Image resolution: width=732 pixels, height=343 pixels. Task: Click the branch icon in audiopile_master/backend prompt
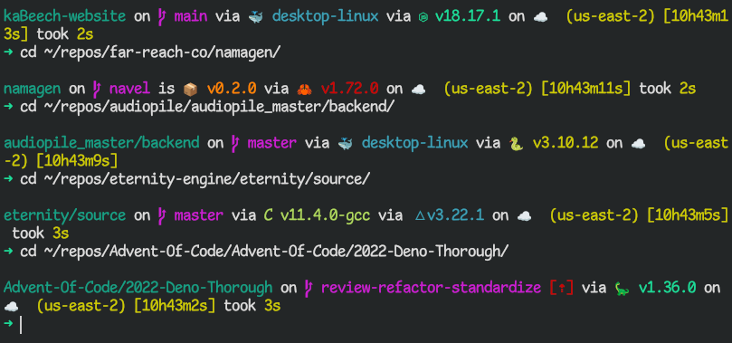tap(236, 143)
